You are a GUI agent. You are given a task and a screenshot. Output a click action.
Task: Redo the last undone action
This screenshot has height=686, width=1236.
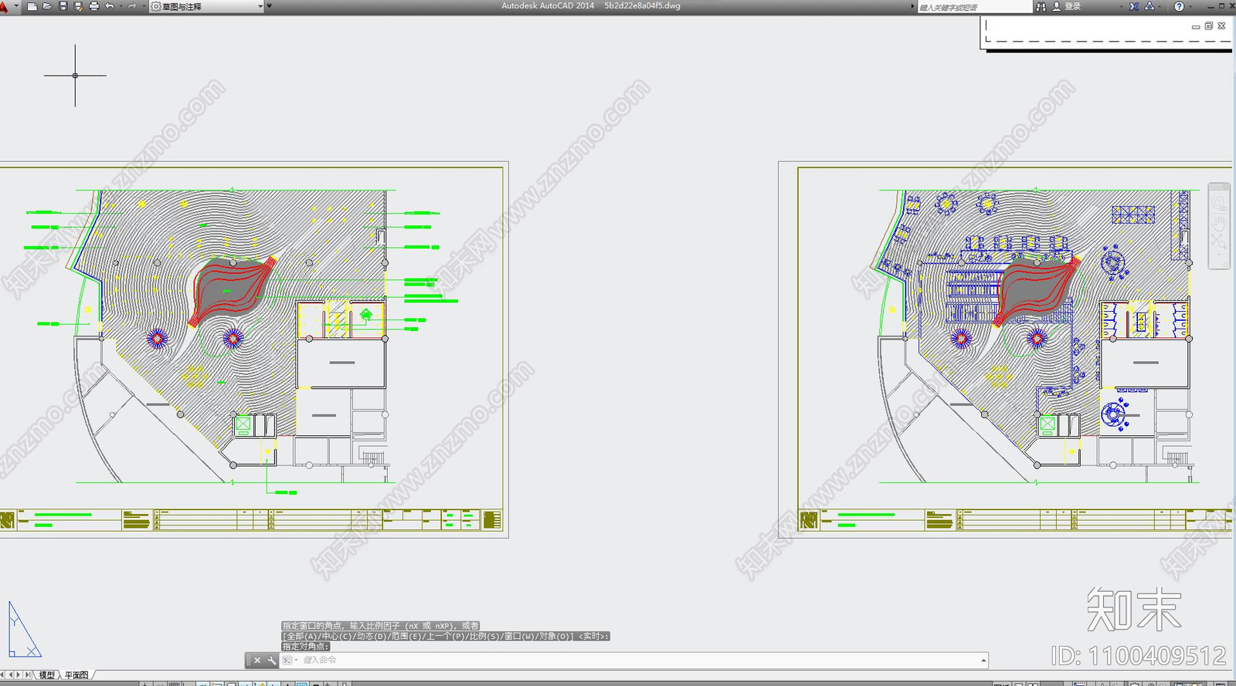[x=132, y=6]
